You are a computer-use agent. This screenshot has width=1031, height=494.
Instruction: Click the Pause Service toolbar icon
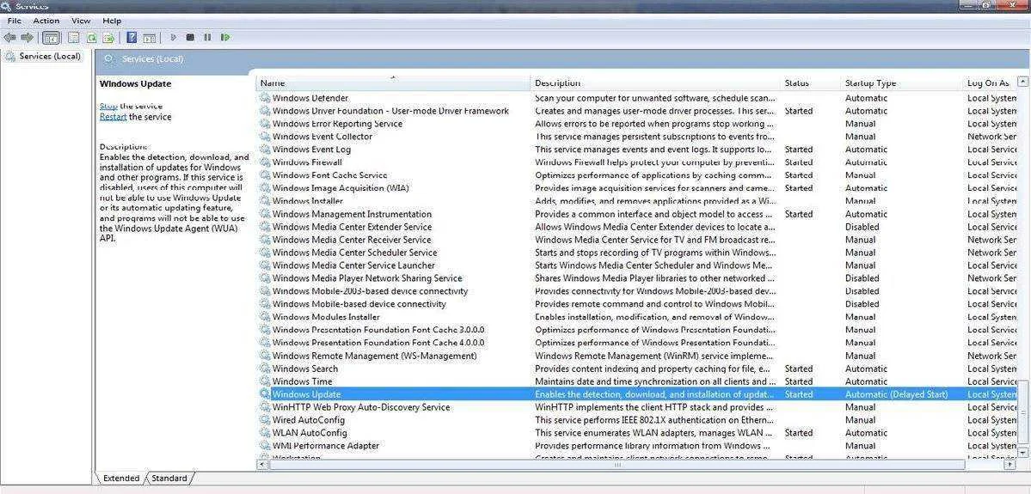[207, 38]
